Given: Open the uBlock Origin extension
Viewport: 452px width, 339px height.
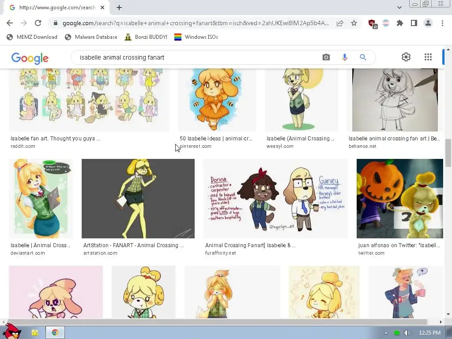Looking at the screenshot, I should click(372, 23).
